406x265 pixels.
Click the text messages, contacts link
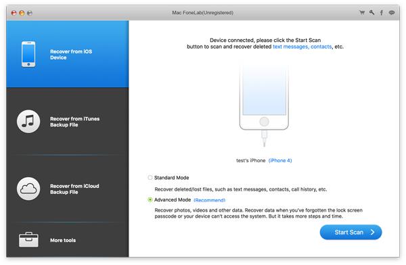pos(302,47)
